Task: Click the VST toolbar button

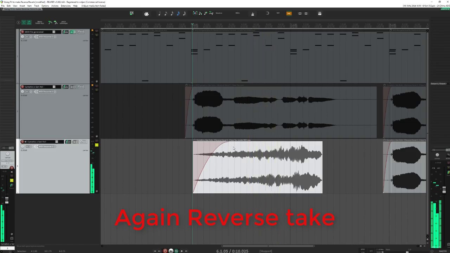Action: 278,13
